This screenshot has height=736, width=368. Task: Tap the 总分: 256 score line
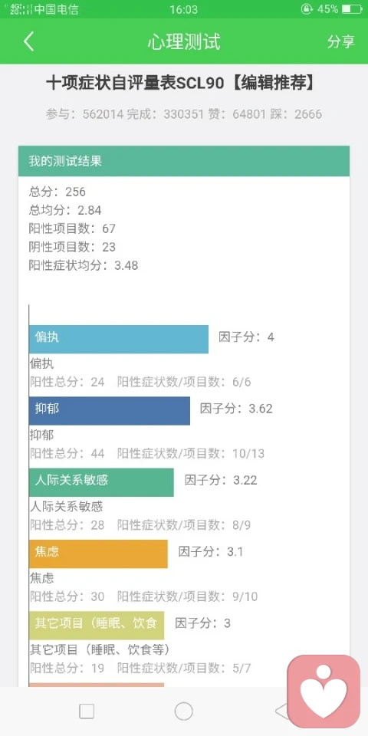point(58,192)
